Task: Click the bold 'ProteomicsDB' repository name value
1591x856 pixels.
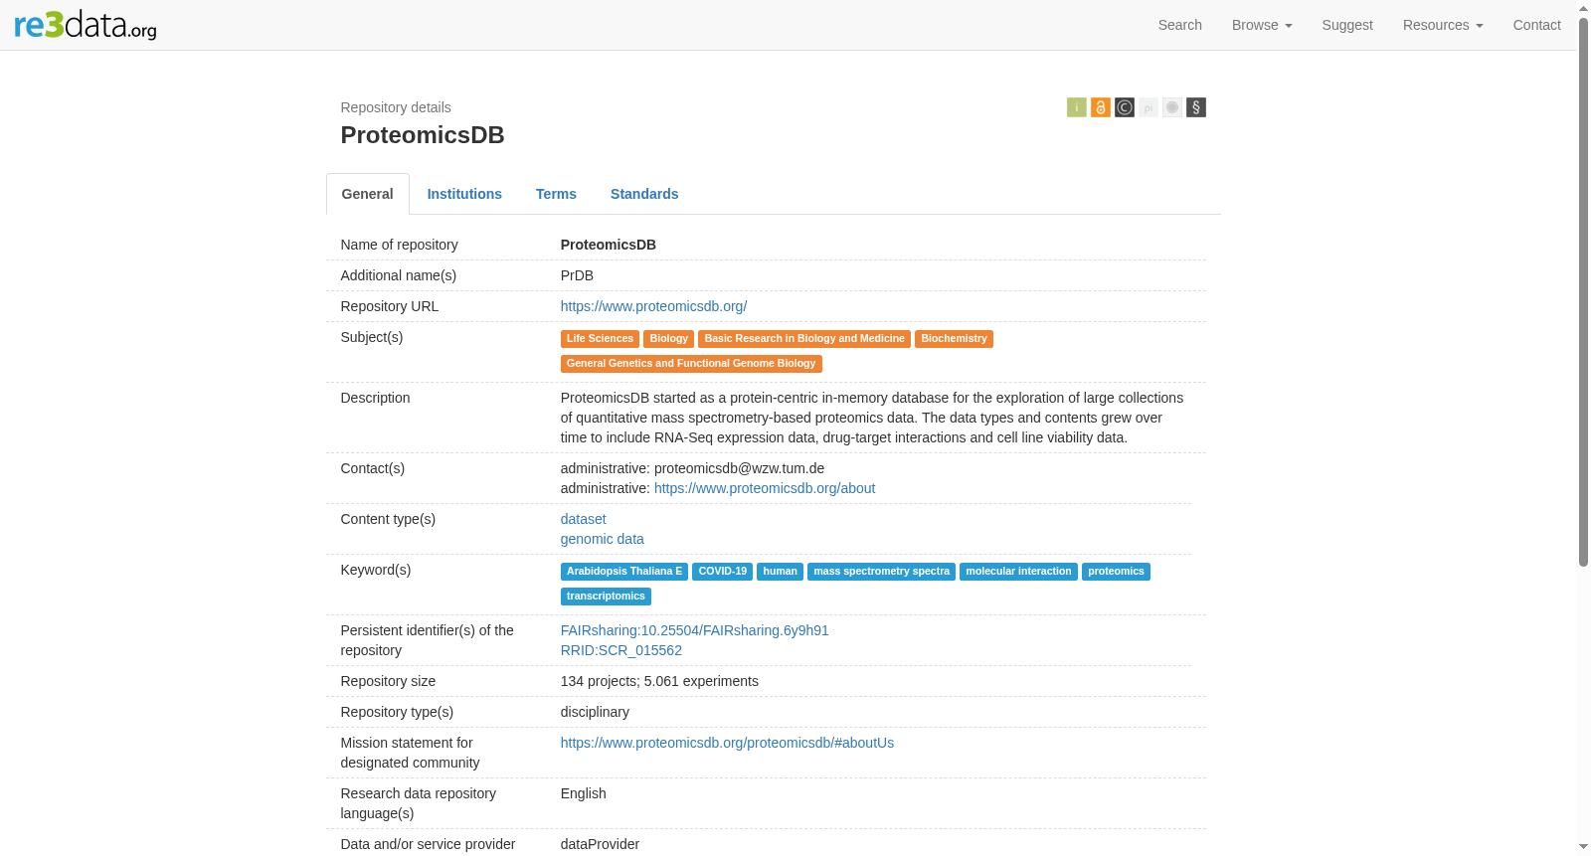Action: (x=609, y=245)
